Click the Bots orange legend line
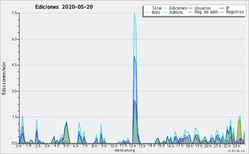This screenshot has width=249, height=154. point(147,12)
